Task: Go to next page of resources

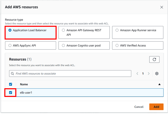Action: tap(149, 73)
